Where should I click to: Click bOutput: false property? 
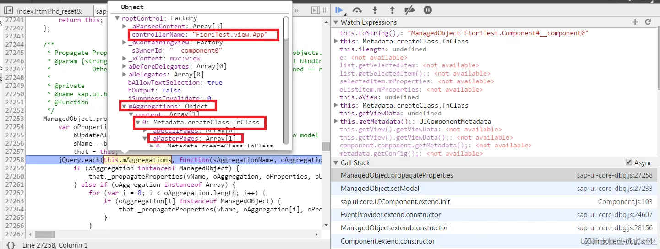[154, 91]
